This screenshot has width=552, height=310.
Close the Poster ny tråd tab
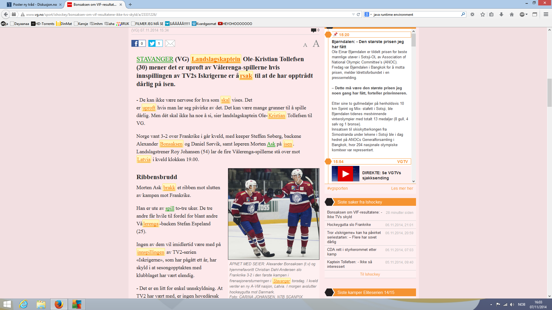60,5
